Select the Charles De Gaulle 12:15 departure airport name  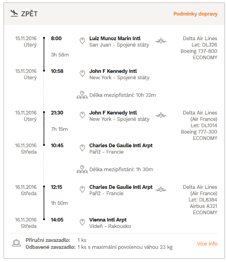121,187
